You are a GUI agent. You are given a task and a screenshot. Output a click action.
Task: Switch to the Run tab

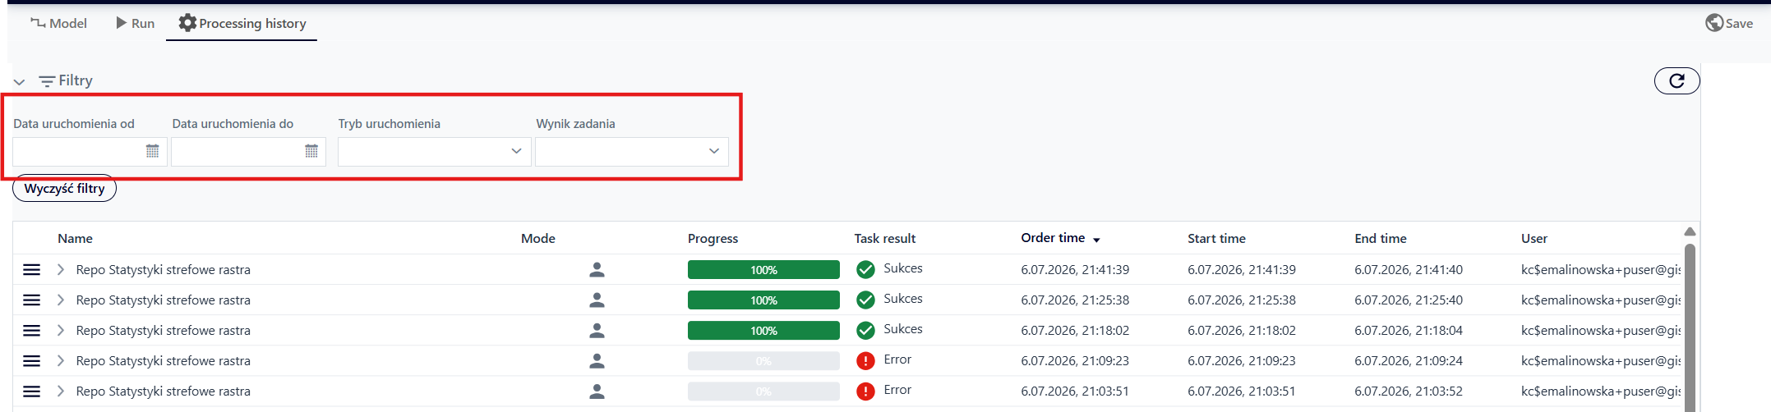click(x=136, y=23)
